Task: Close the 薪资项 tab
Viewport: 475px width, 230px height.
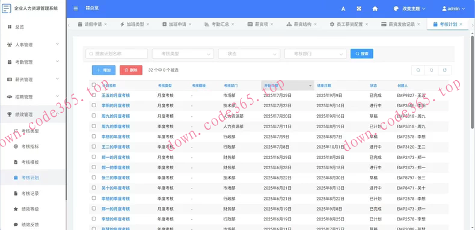Action: (x=272, y=24)
